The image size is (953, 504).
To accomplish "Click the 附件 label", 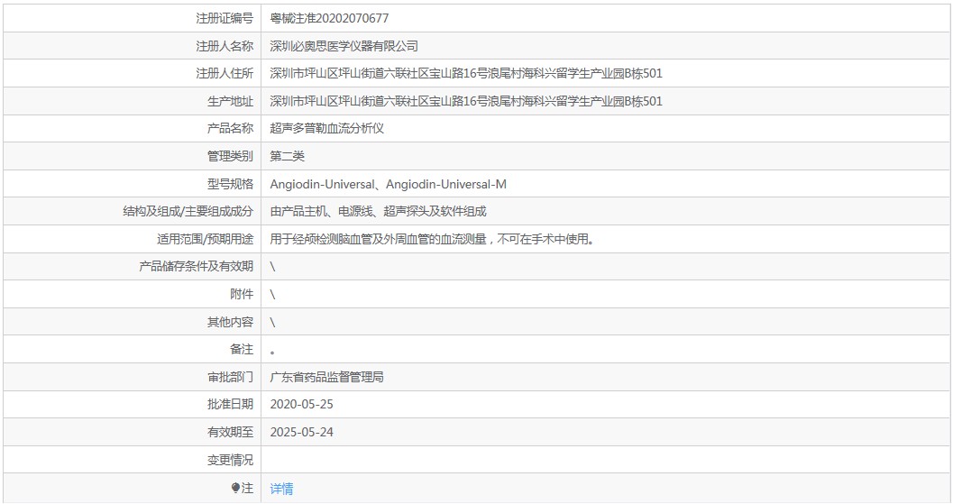I will (x=242, y=294).
